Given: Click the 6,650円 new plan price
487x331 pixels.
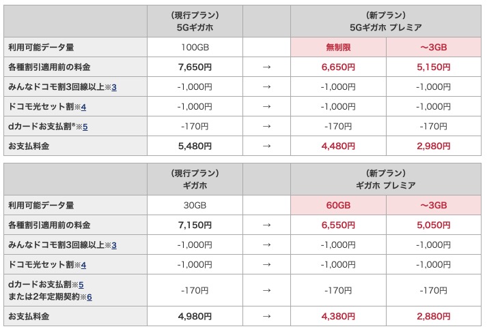Looking at the screenshot, I should tap(338, 67).
